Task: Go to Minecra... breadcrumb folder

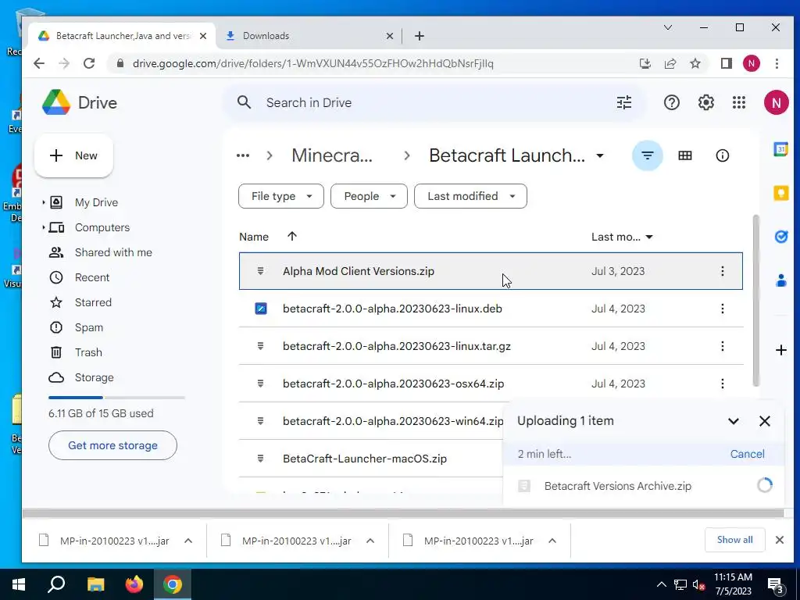Action: [x=332, y=155]
